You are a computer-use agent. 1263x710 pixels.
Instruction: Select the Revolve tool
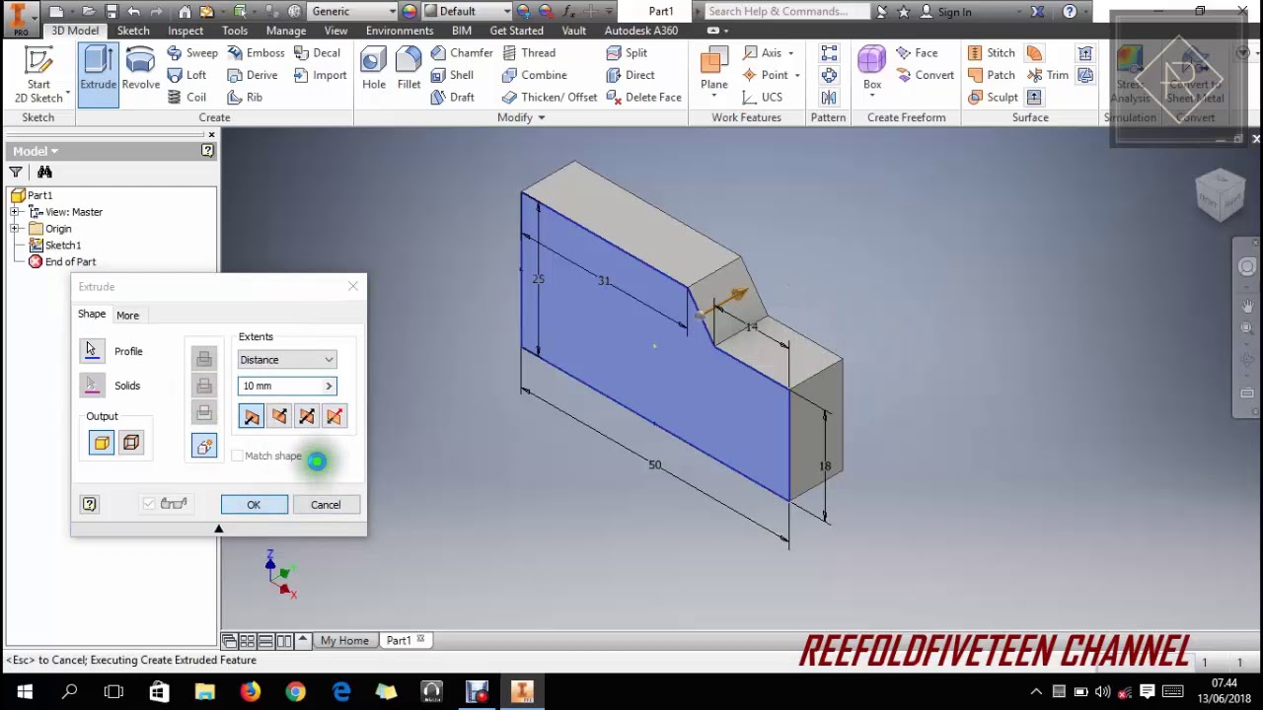[x=140, y=68]
